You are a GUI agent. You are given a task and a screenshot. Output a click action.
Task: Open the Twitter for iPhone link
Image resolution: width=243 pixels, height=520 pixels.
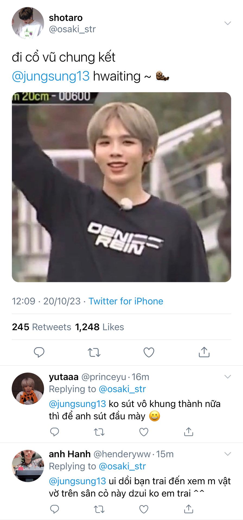pos(126,301)
